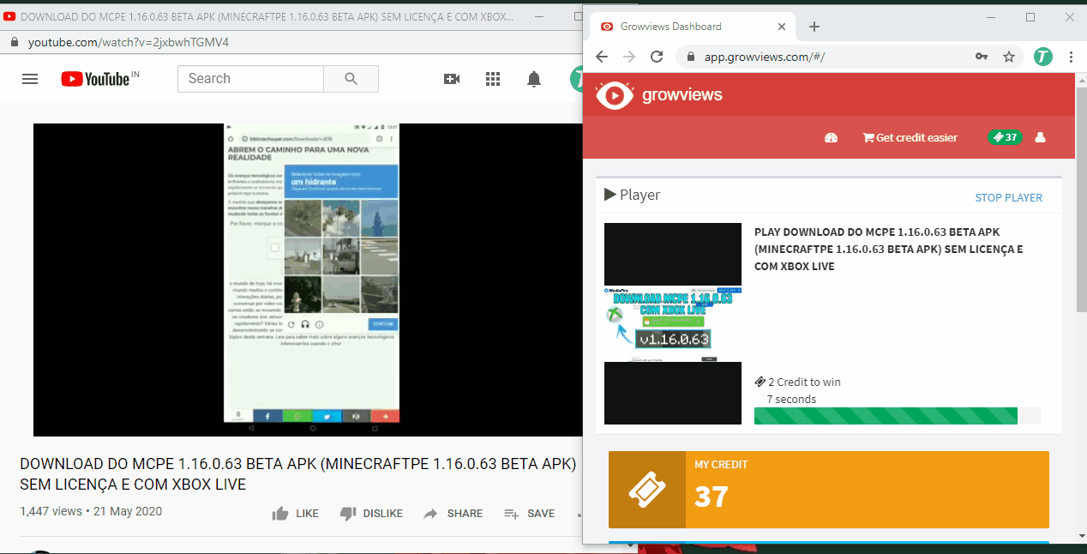Viewport: 1087px width, 554px height.
Task: Click the app.growviews.com address bar
Action: pos(832,57)
